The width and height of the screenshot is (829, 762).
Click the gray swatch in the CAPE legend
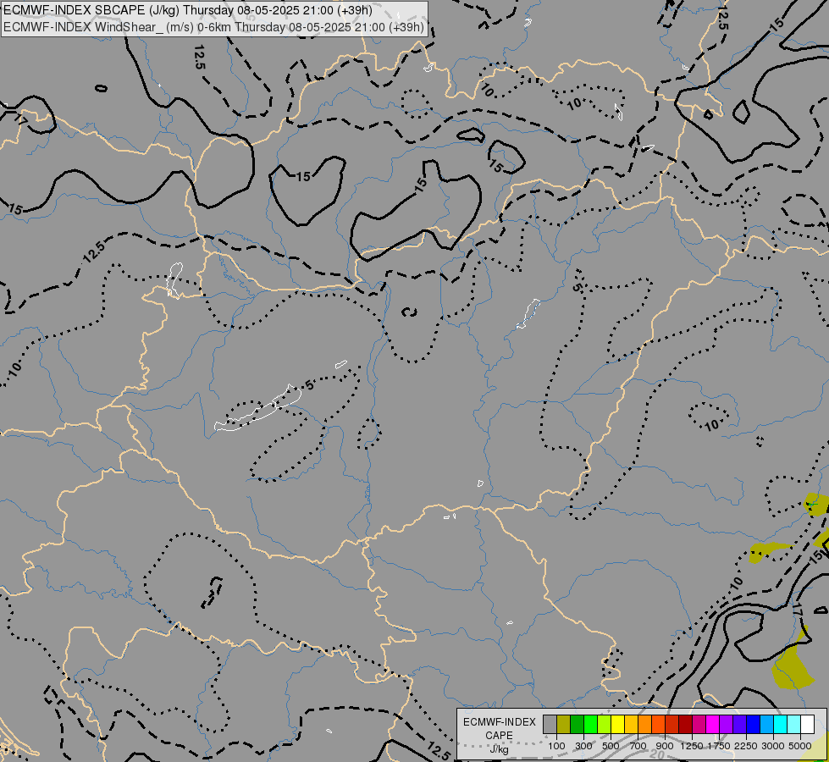550,725
